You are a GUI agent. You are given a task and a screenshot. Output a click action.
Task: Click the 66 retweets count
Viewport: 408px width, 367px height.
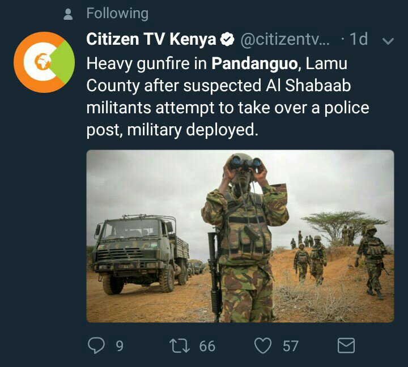[x=207, y=346]
